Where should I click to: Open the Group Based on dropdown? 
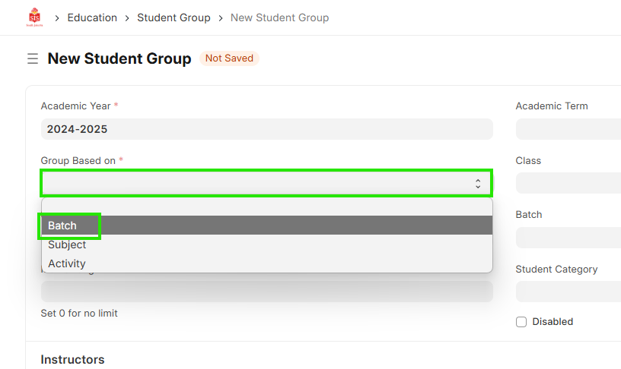tap(259, 184)
